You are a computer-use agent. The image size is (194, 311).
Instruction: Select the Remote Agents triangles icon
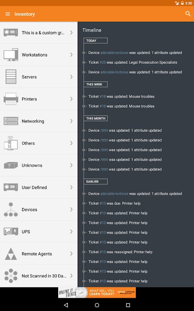(11, 254)
